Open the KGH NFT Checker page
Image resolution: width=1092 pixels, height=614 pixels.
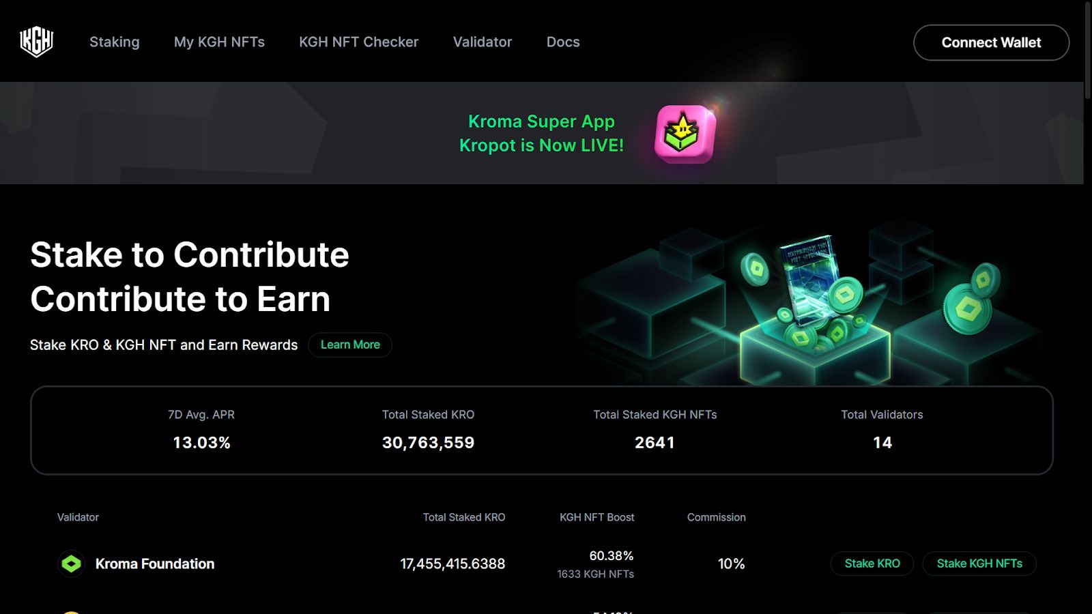coord(358,42)
